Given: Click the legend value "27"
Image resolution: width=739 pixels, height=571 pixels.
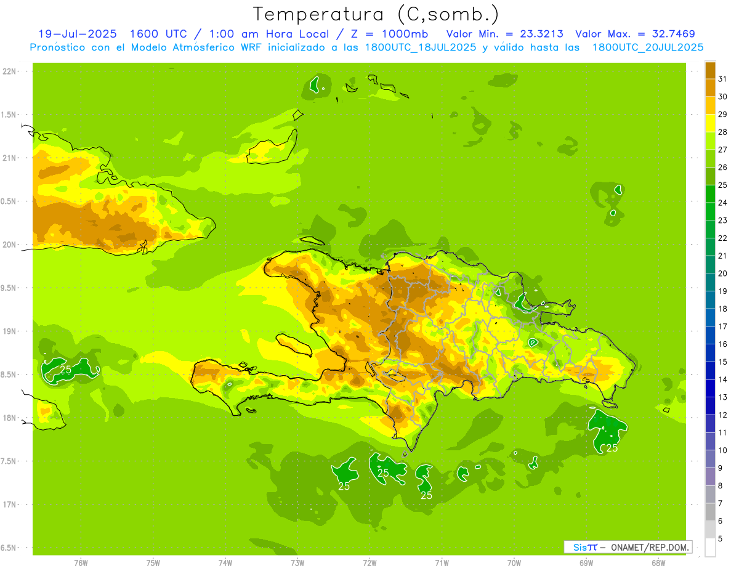Looking at the screenshot, I should pos(723,150).
